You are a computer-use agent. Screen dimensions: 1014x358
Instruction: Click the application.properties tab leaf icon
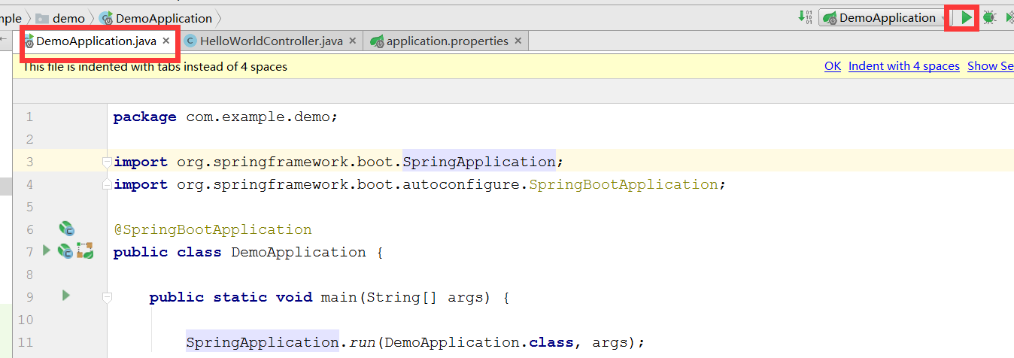(378, 41)
